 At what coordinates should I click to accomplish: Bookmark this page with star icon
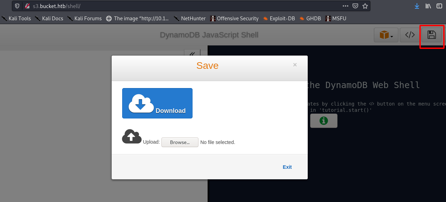point(365,6)
